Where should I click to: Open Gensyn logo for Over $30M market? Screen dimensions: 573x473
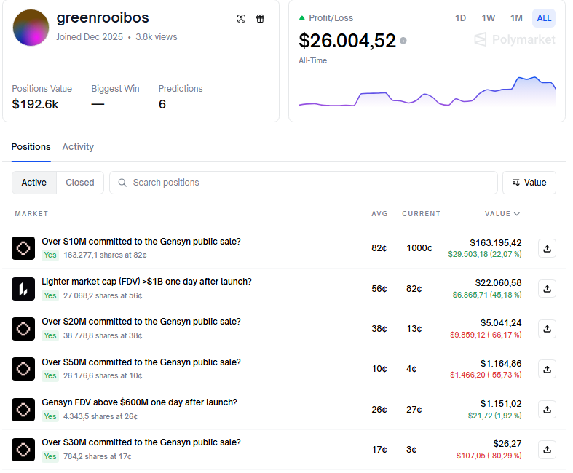(23, 449)
